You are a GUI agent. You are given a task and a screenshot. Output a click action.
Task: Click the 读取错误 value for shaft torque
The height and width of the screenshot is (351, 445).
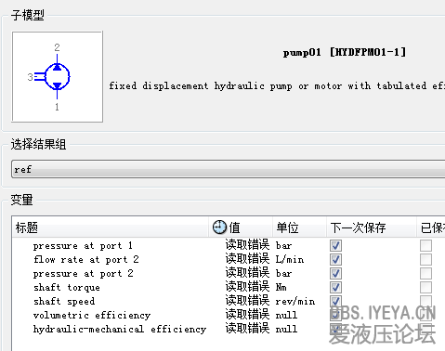247,287
